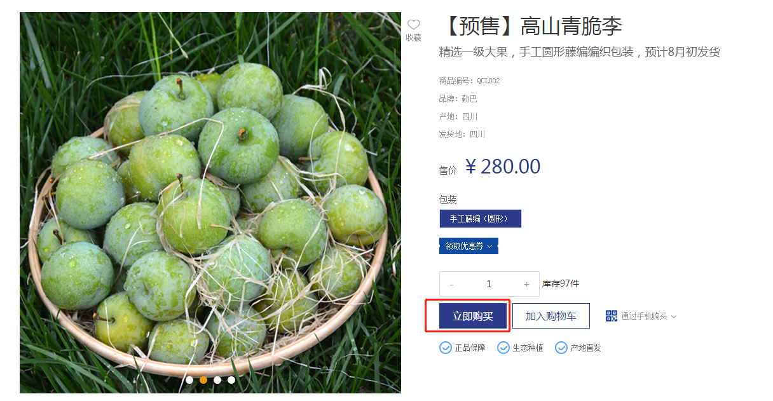Increase quantity with plus button
773x401 pixels.
526,284
